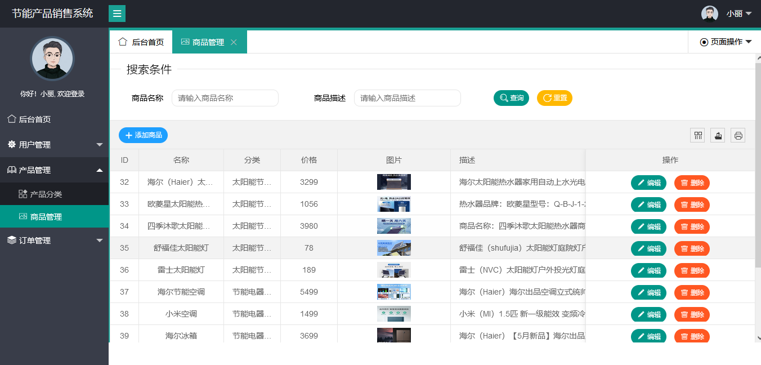The height and width of the screenshot is (365, 761).
Task: Edit the 四季沐歌 row, ID 34
Action: [648, 226]
